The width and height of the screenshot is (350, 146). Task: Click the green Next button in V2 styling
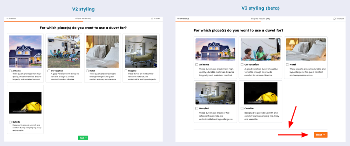pos(83,138)
